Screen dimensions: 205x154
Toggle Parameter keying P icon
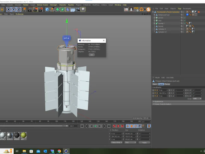coord(140,126)
